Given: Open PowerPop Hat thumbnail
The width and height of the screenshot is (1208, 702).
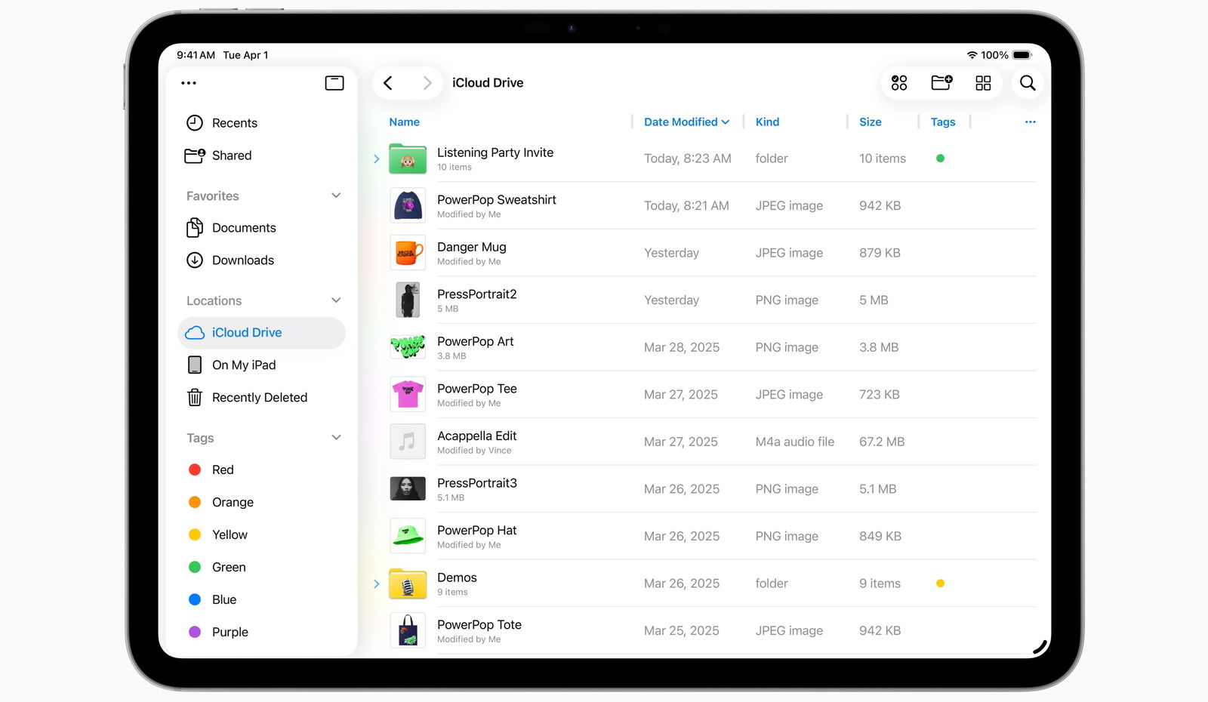Looking at the screenshot, I should point(408,536).
